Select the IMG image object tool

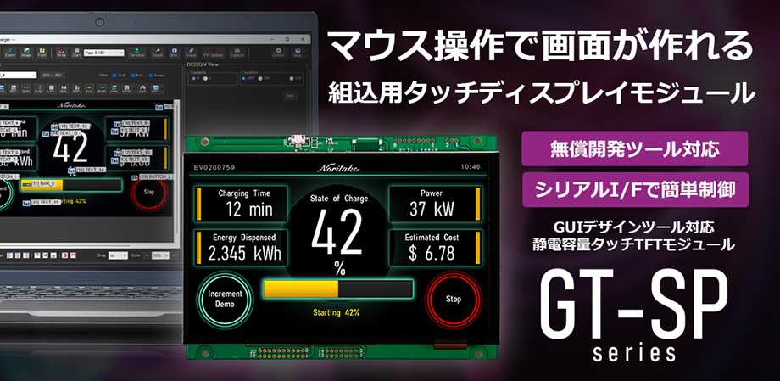point(114,88)
